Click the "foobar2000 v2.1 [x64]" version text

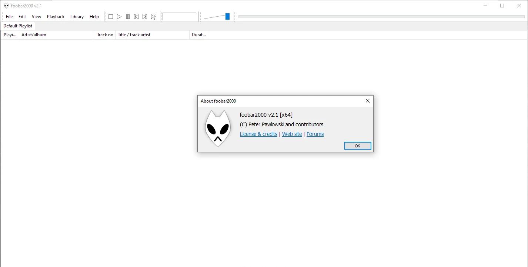pyautogui.click(x=266, y=115)
